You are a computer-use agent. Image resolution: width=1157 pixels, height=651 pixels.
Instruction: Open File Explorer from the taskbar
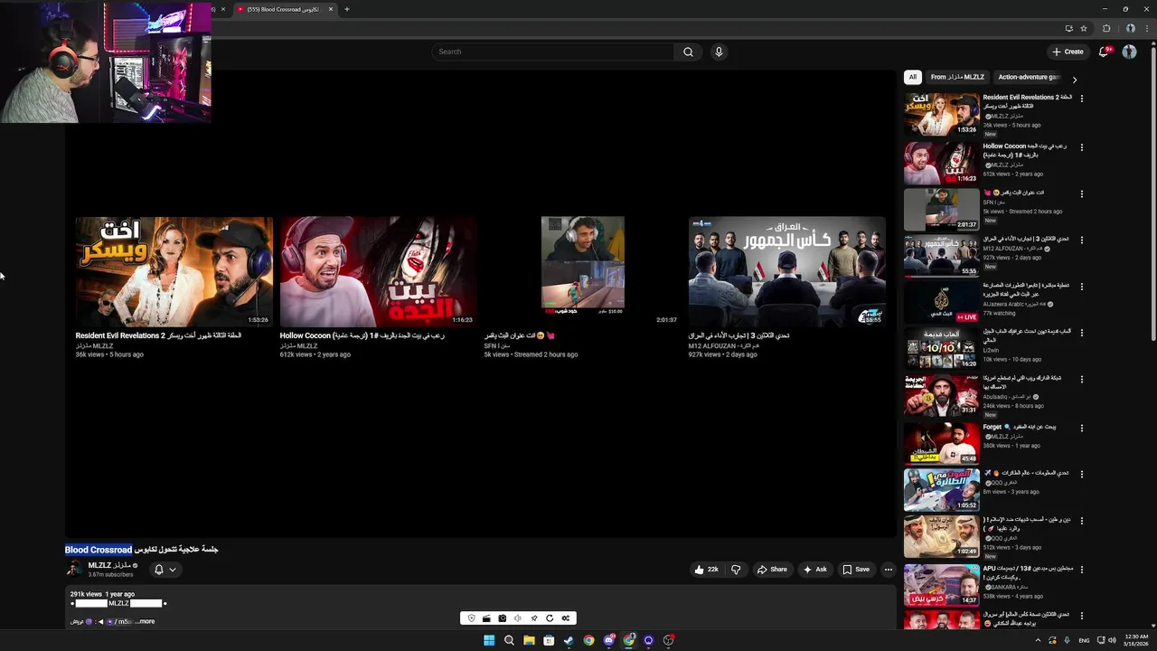(x=529, y=640)
